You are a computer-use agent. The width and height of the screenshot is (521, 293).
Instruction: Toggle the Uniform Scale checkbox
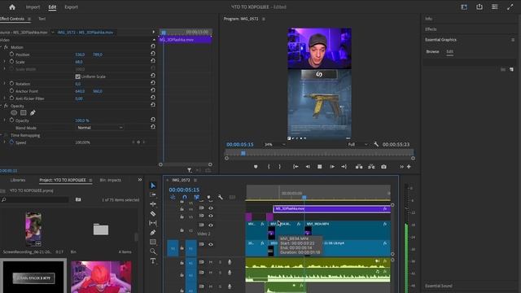[78, 77]
